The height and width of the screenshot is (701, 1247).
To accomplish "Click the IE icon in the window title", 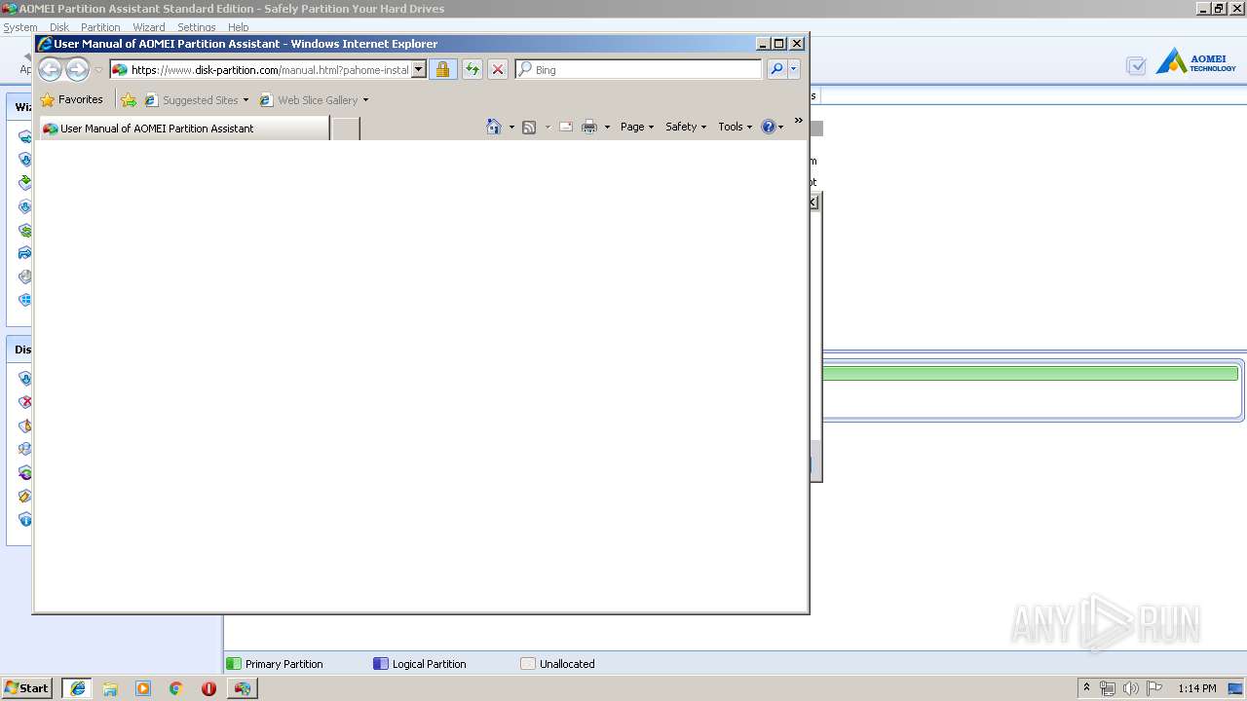I will (45, 44).
